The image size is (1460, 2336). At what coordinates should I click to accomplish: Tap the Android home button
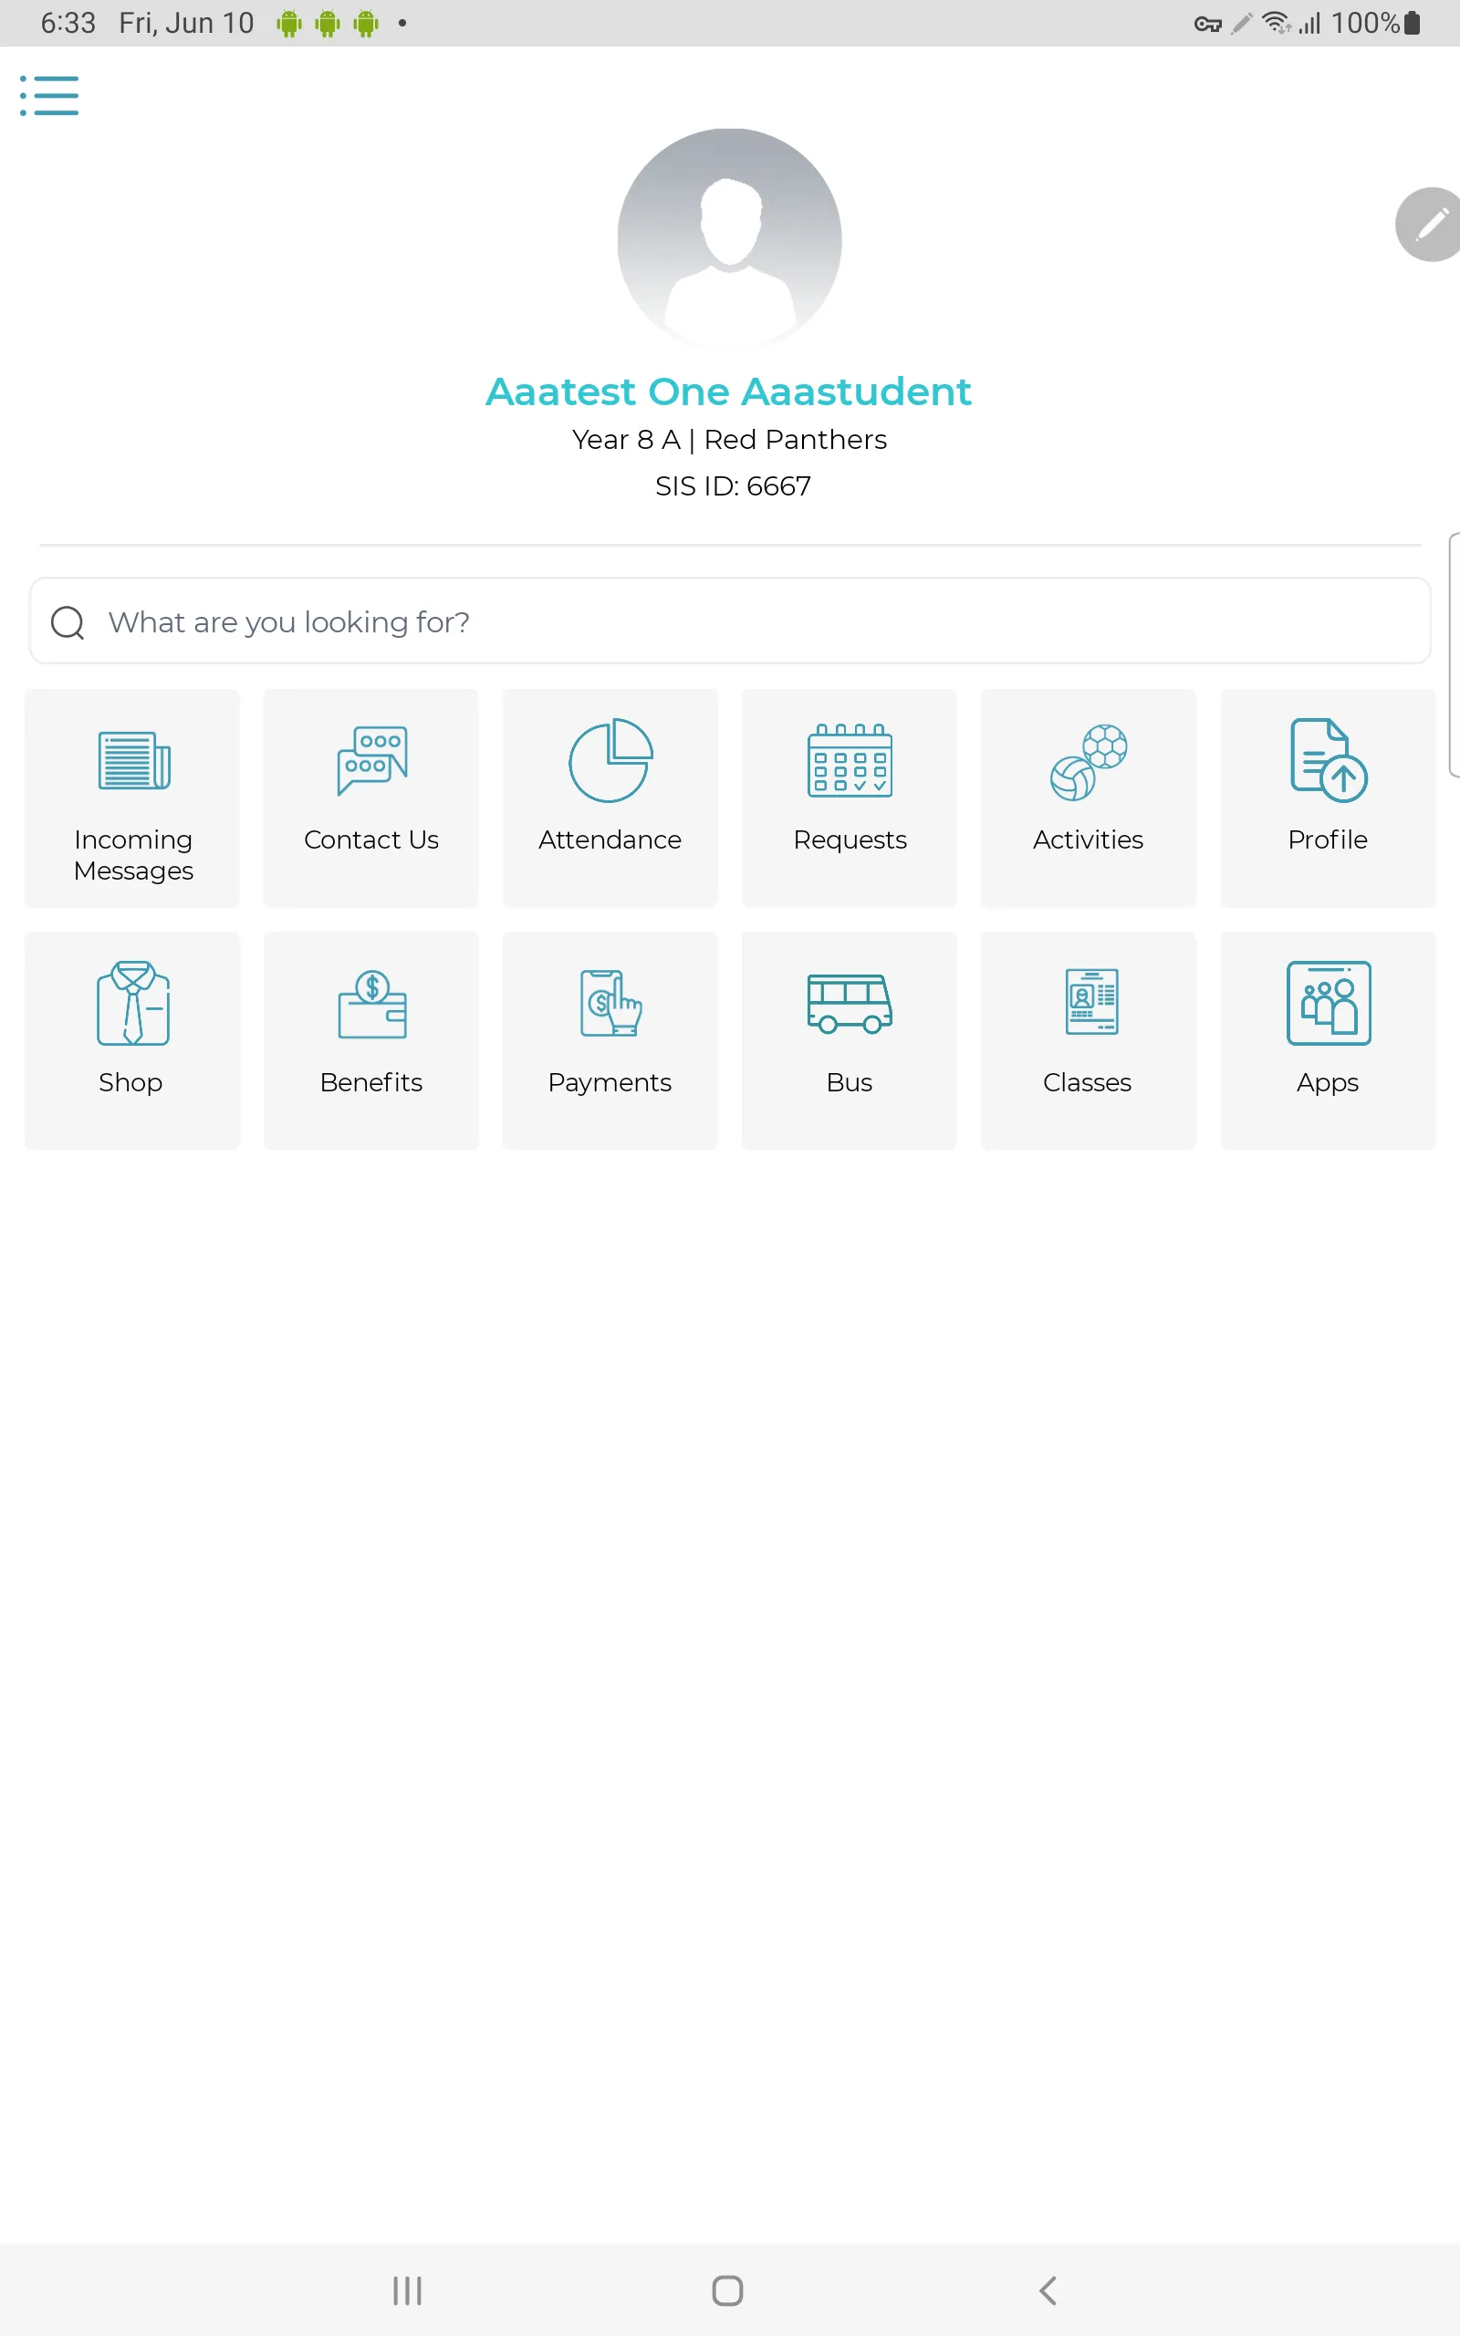(x=728, y=2290)
